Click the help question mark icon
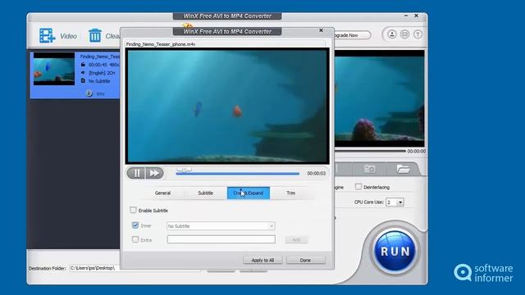The image size is (525, 295). click(x=418, y=34)
